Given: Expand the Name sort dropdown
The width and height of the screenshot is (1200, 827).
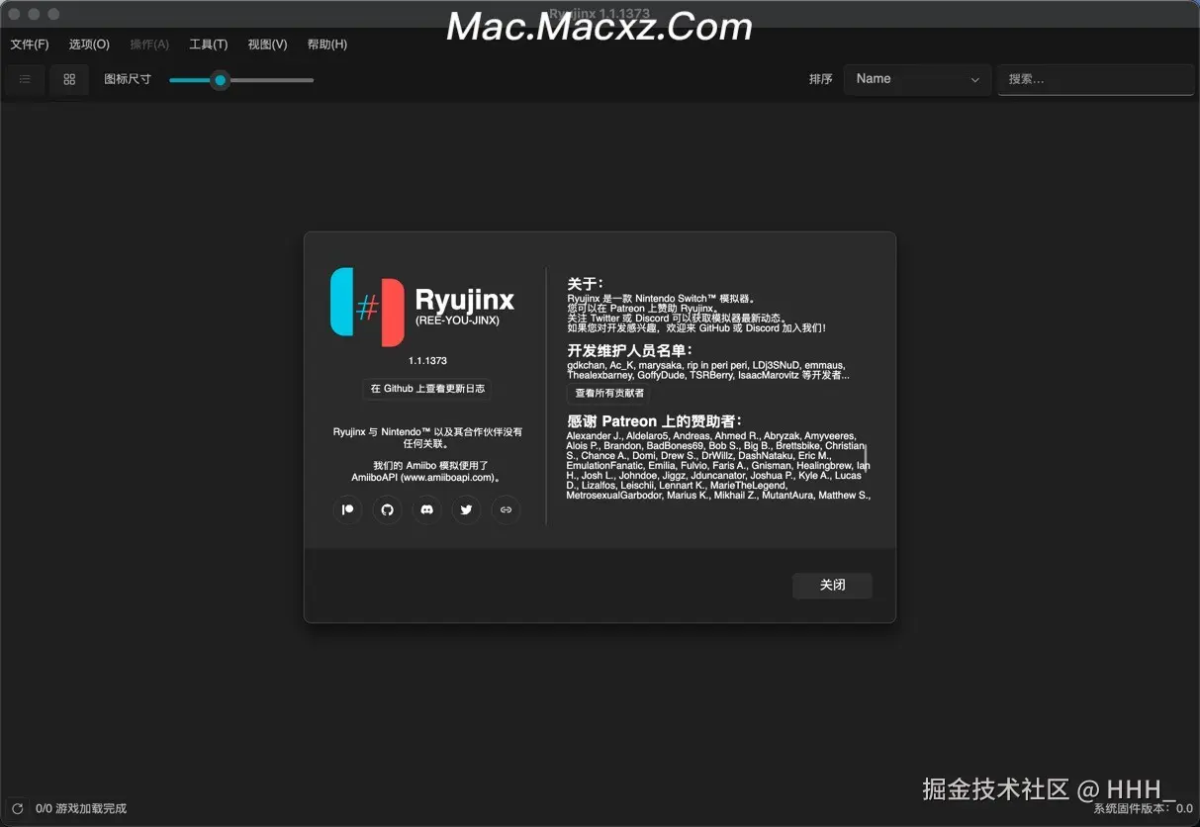Looking at the screenshot, I should coord(917,79).
